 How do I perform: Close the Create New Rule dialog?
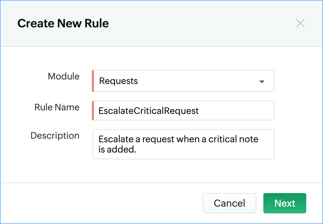pos(300,23)
